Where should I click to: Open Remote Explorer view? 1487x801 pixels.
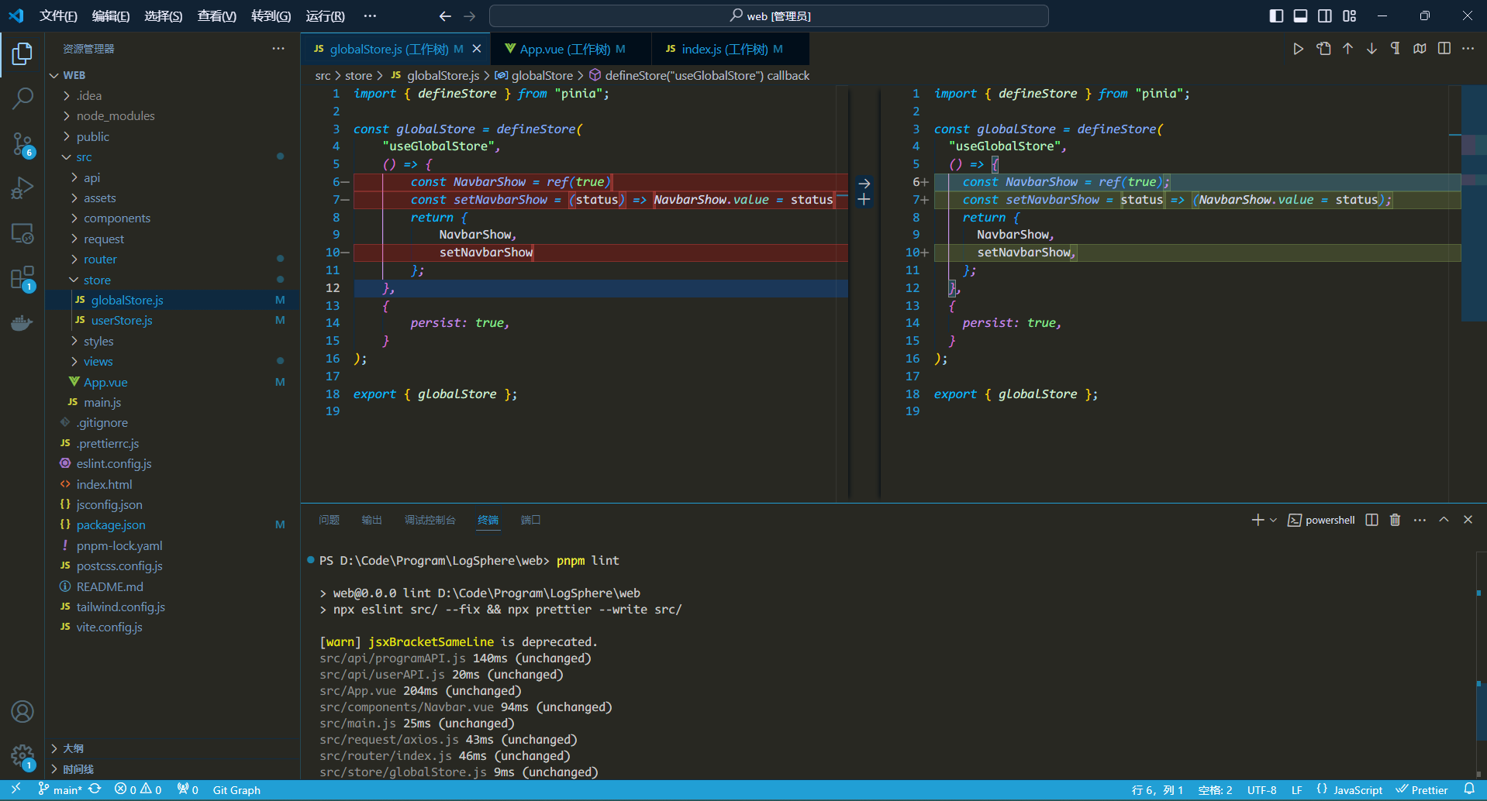[22, 233]
